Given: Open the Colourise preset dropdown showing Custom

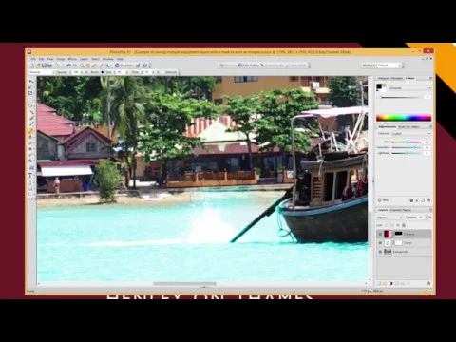Looking at the screenshot, I should click(x=411, y=134).
